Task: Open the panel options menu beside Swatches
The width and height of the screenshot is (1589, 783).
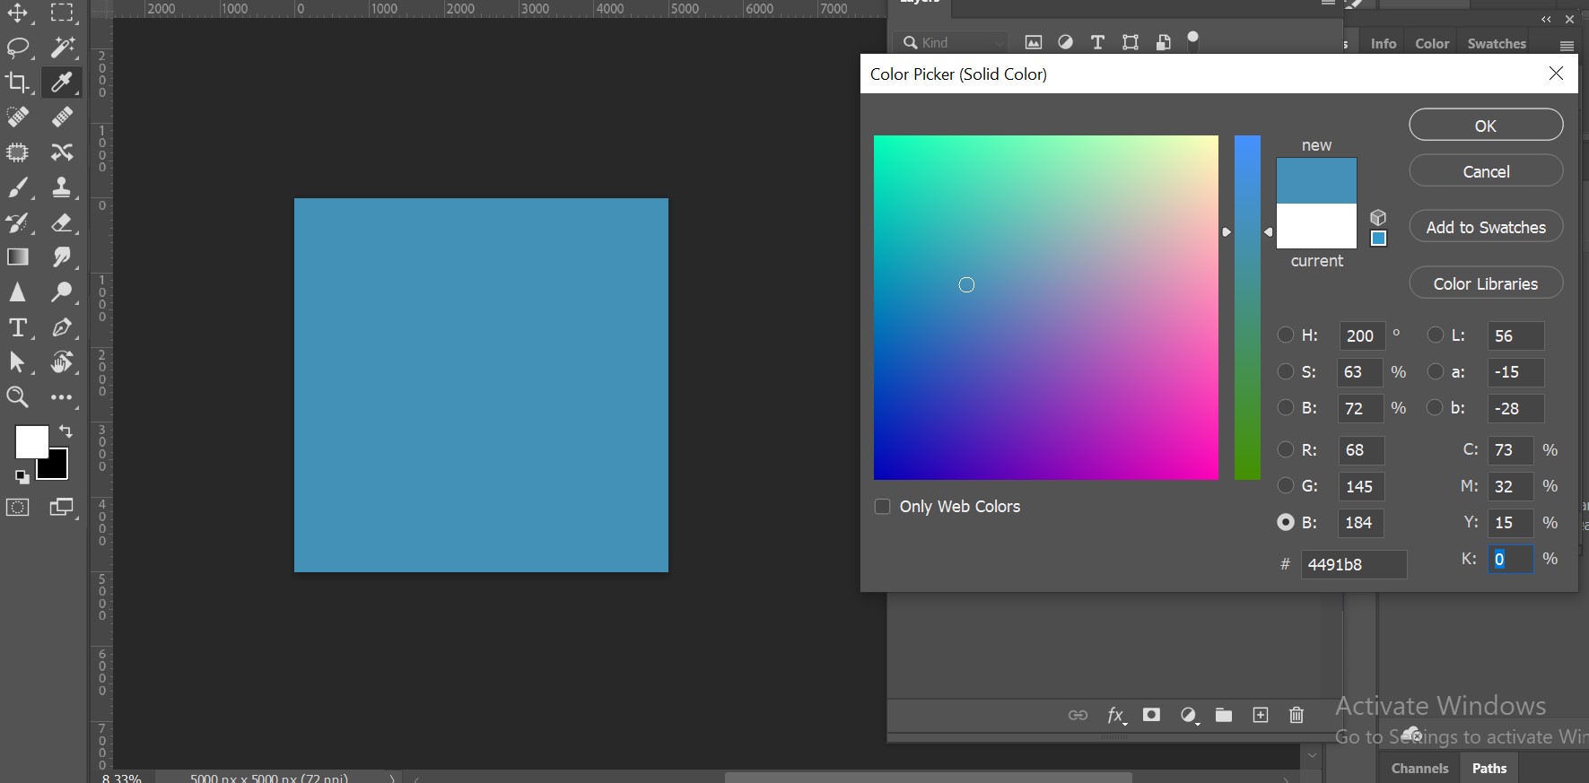Action: click(1567, 45)
